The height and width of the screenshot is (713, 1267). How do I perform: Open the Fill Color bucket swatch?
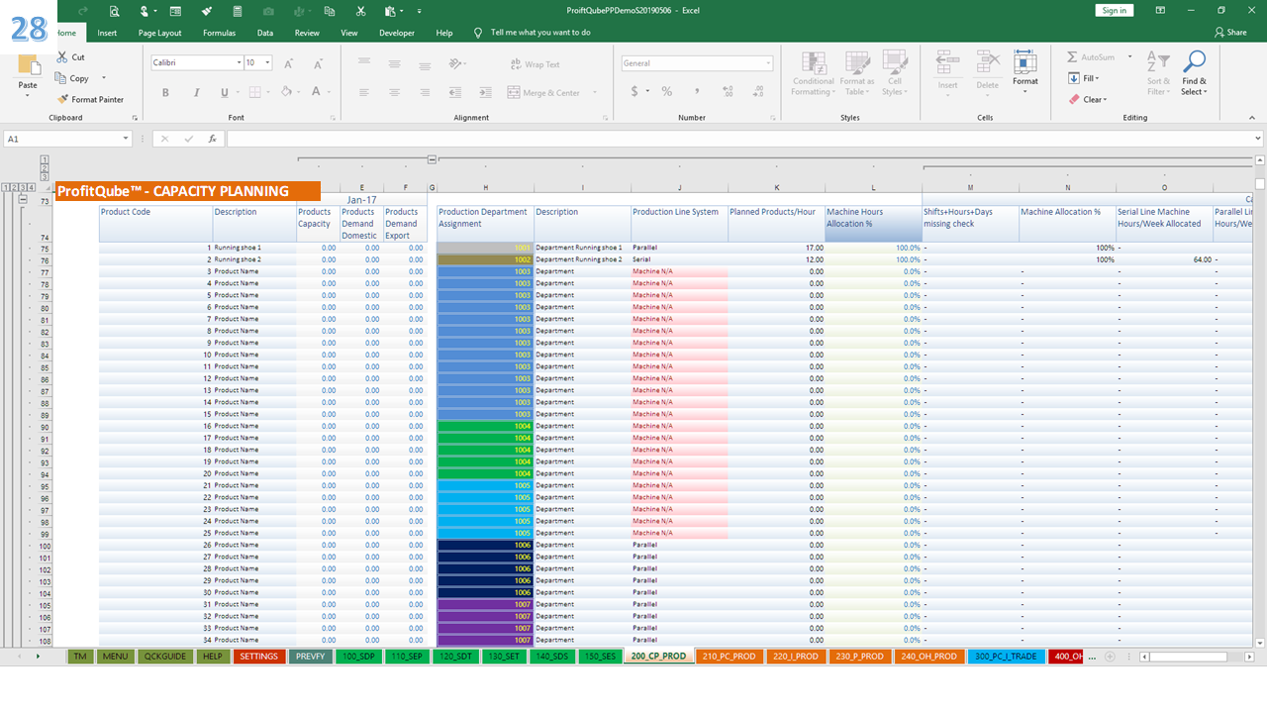[286, 92]
